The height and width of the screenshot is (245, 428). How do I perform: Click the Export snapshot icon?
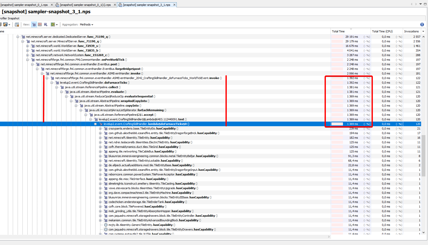[x=5, y=24]
